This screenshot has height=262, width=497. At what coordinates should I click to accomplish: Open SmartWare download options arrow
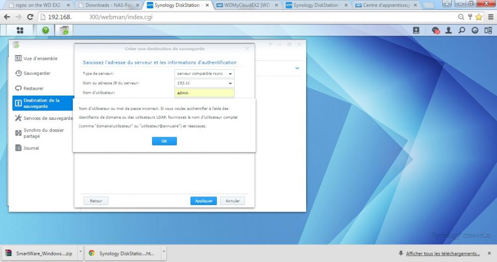point(81,253)
